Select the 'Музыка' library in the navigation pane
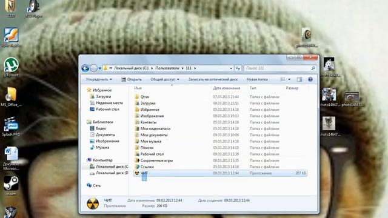388x218 pixels. (x=102, y=147)
